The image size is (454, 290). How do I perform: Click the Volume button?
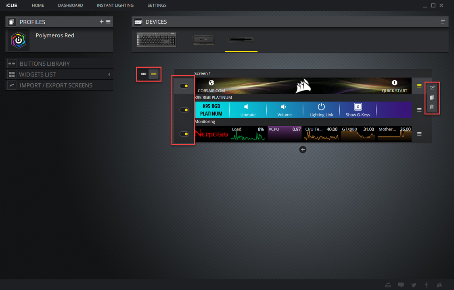[285, 110]
